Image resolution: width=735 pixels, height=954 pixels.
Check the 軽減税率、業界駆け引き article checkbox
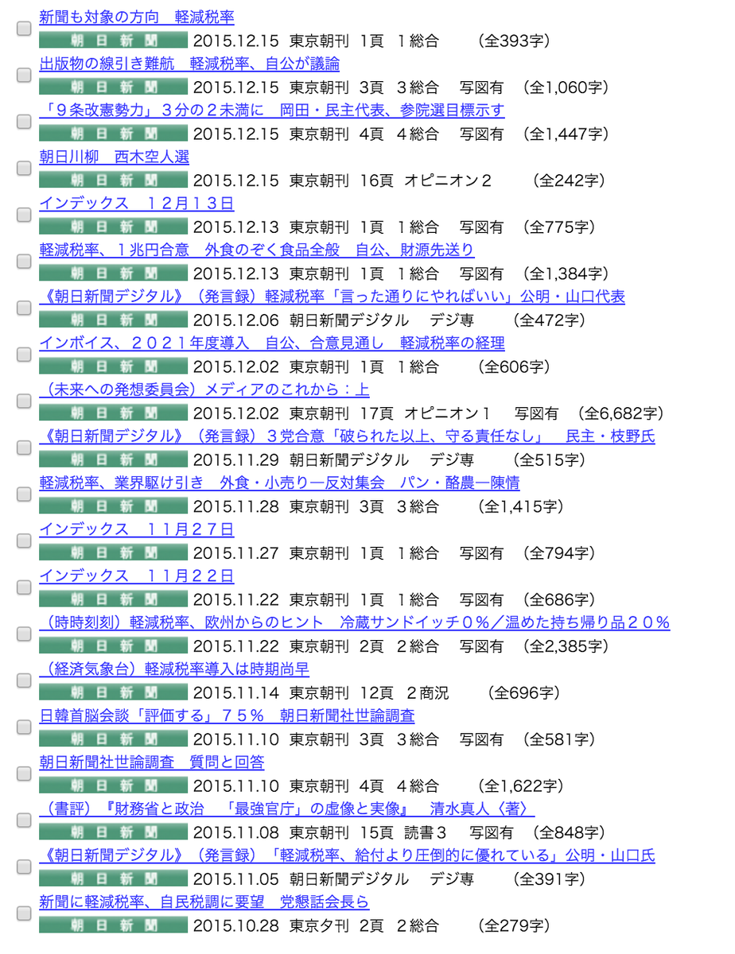24,494
